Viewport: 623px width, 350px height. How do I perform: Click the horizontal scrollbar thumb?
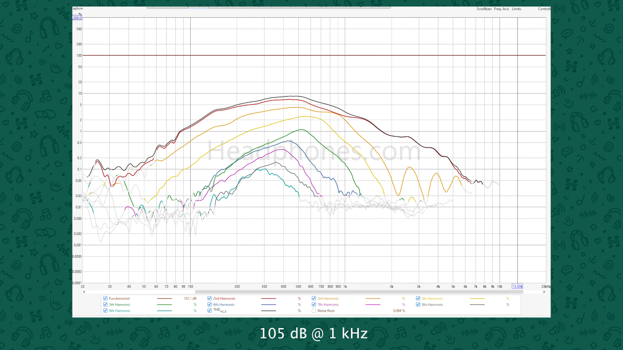pyautogui.click(x=359, y=292)
